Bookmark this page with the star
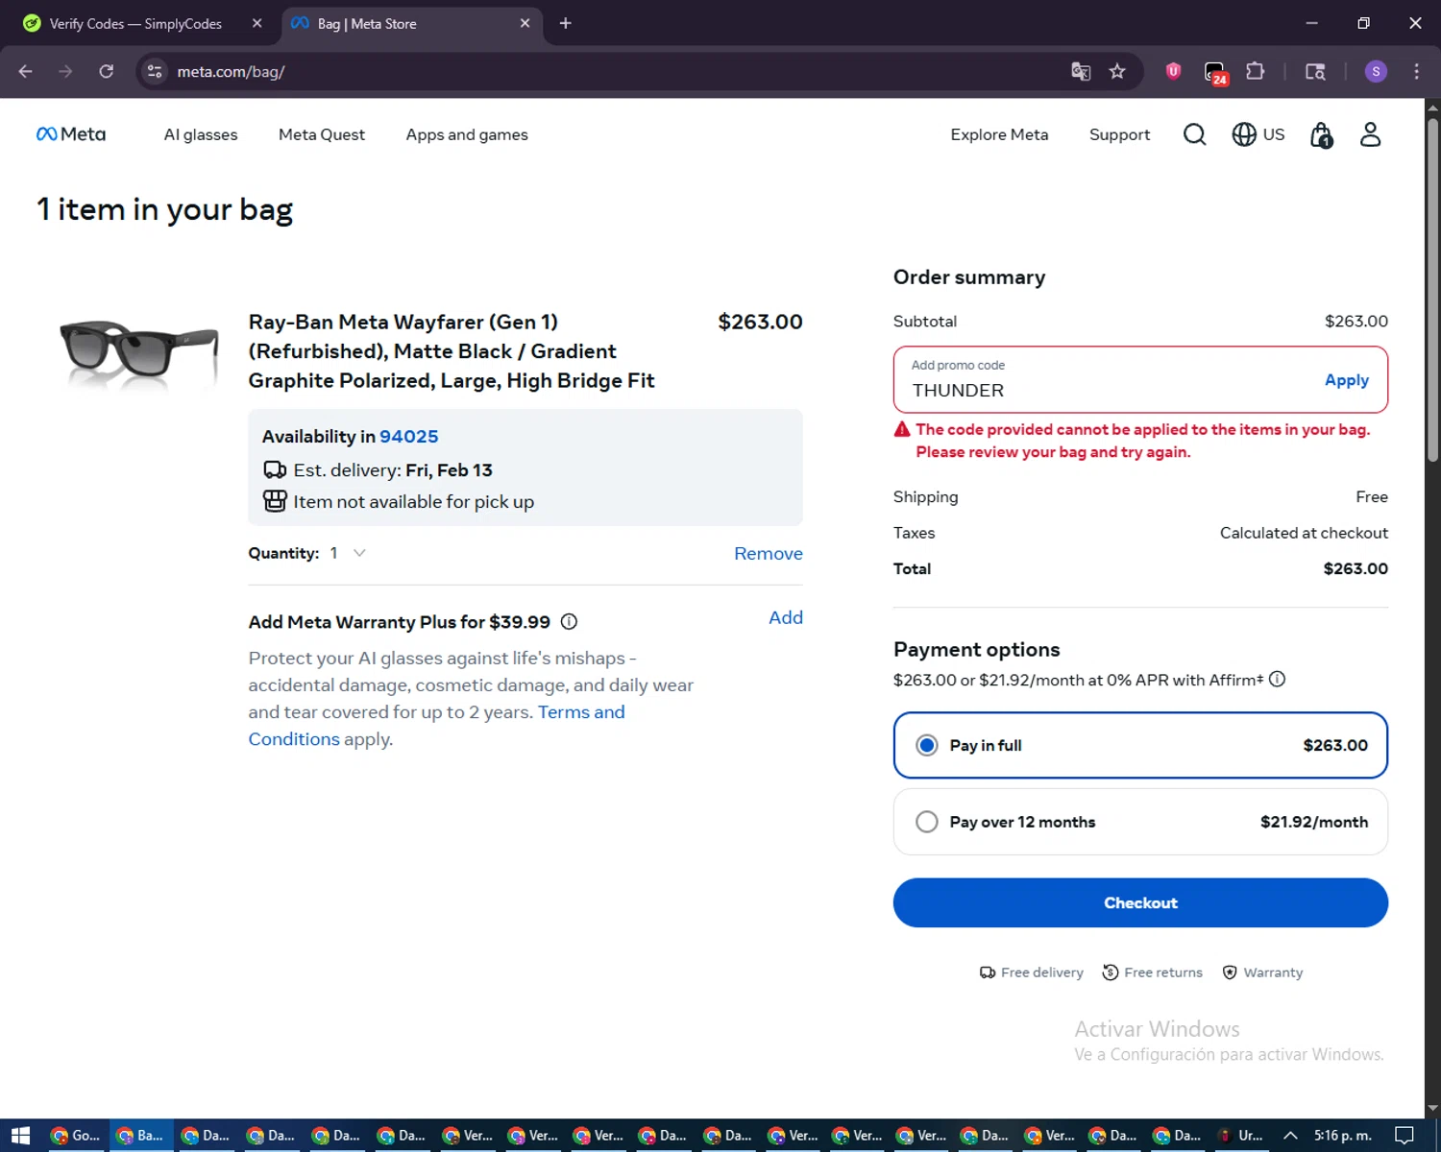The image size is (1441, 1152). [1117, 71]
